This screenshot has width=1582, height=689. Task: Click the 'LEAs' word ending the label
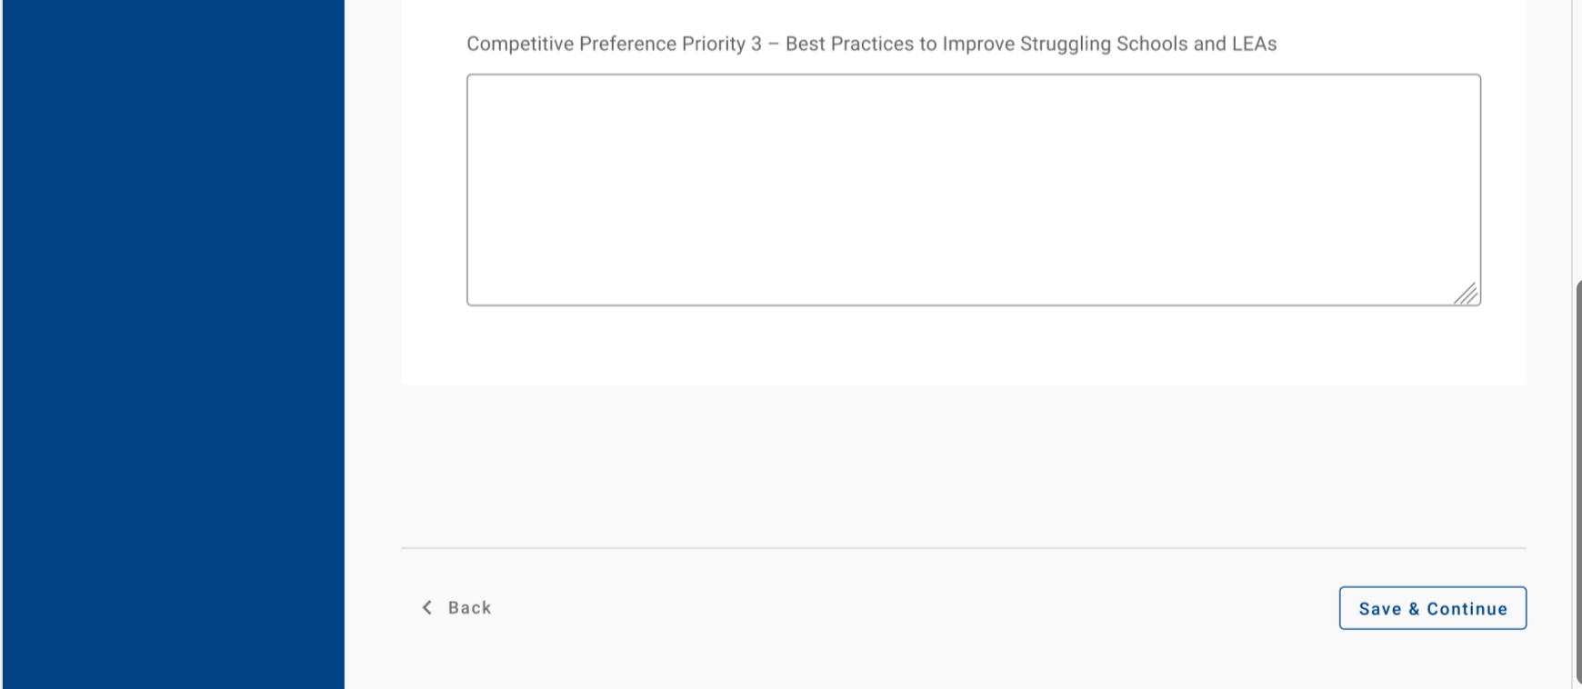[1254, 44]
